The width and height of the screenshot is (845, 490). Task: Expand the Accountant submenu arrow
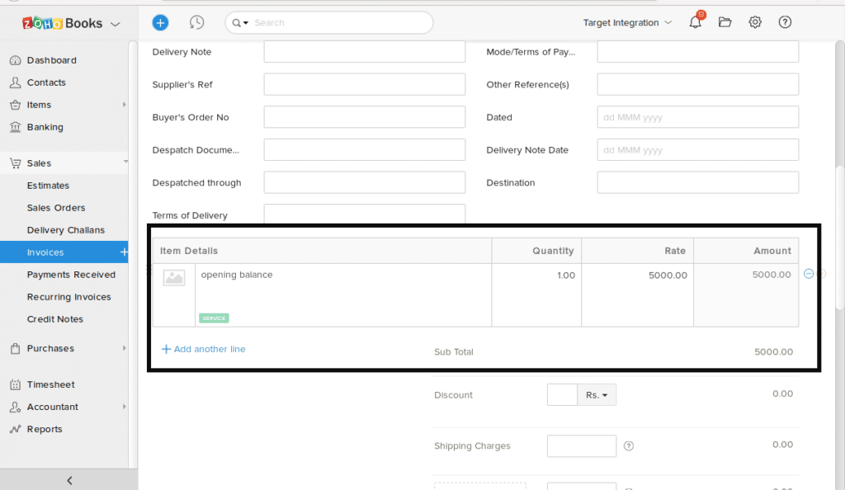coord(124,407)
